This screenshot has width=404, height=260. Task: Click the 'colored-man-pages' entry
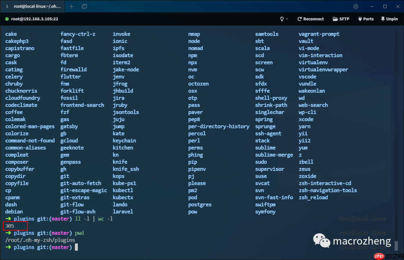coord(30,126)
